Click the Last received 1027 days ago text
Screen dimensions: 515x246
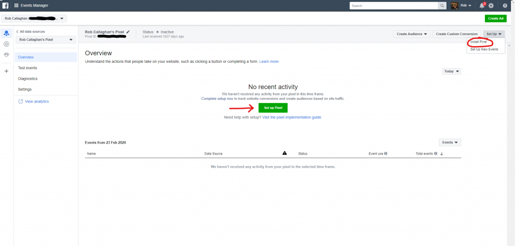click(163, 37)
